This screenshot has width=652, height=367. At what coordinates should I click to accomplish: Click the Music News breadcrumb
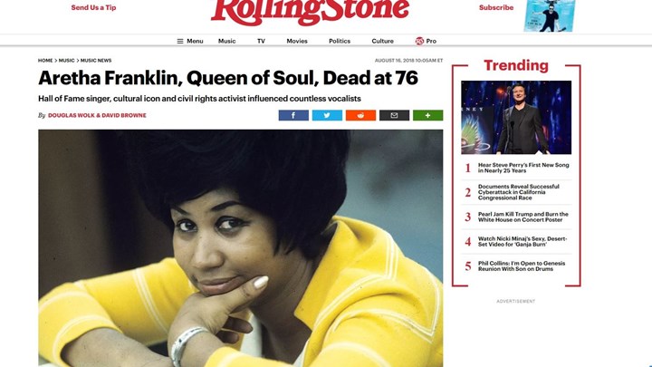(96, 61)
